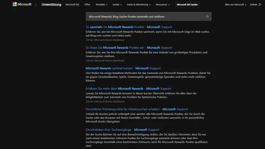Open result Microsoft Rewards optimal nutzen
265x149 pixels.
pos(123,68)
